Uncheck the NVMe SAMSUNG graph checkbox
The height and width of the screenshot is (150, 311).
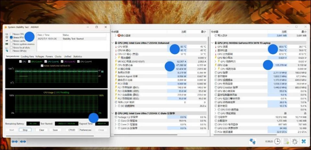point(42,66)
